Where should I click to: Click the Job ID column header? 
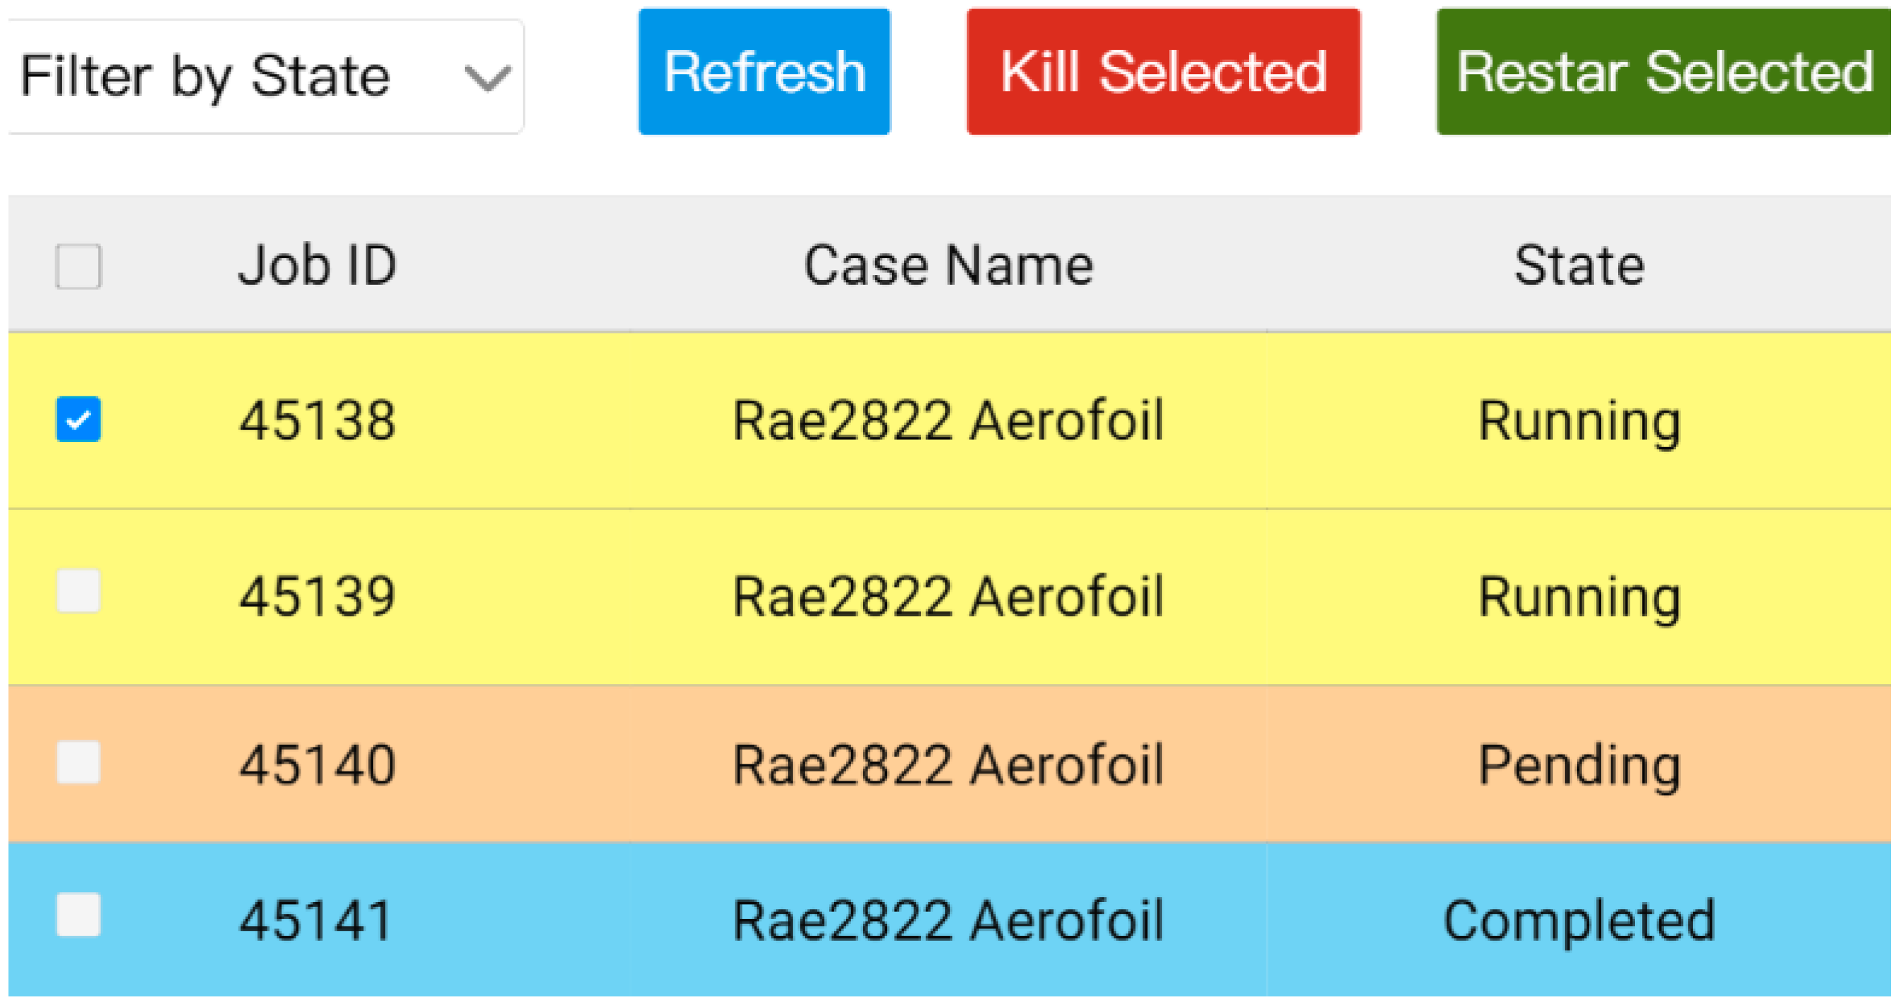[318, 265]
